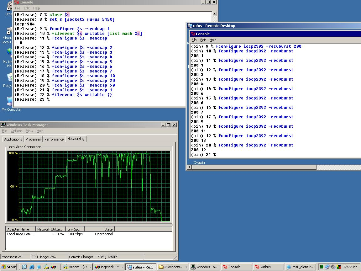This screenshot has height=271, width=361.
Task: Switch to the Performance tab
Action: pyautogui.click(x=54, y=139)
